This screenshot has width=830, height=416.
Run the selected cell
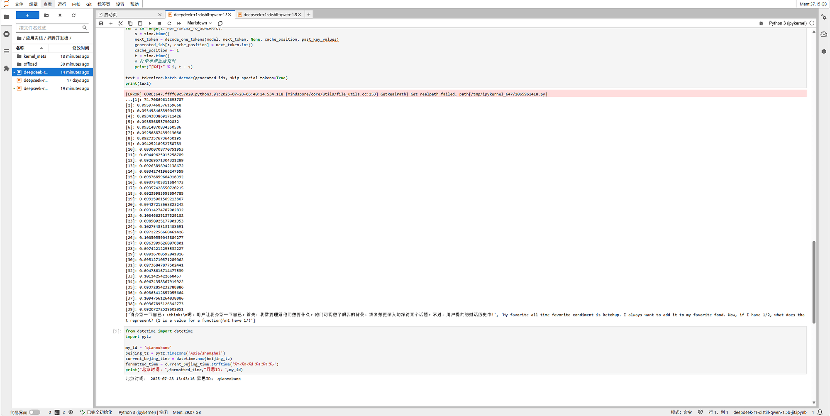point(150,23)
